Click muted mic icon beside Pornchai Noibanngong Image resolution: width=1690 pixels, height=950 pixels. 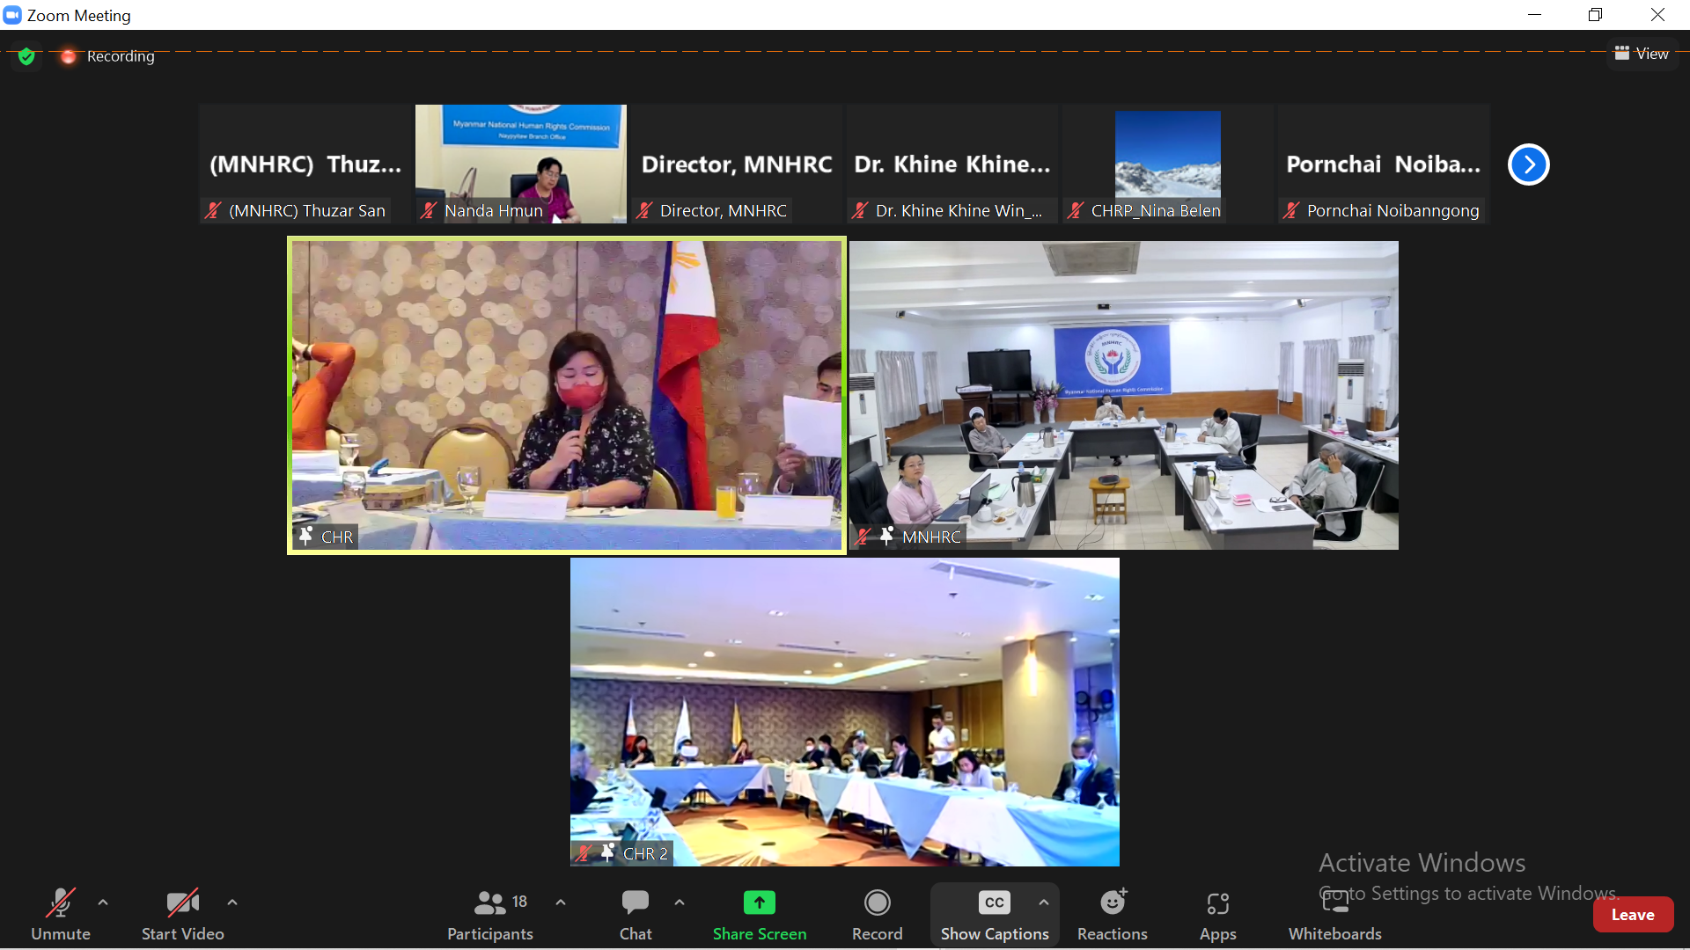pyautogui.click(x=1291, y=210)
